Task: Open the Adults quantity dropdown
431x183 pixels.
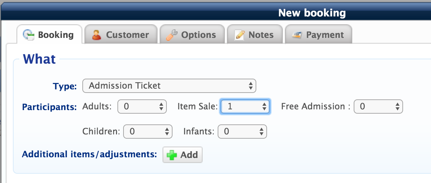Action: (x=142, y=107)
